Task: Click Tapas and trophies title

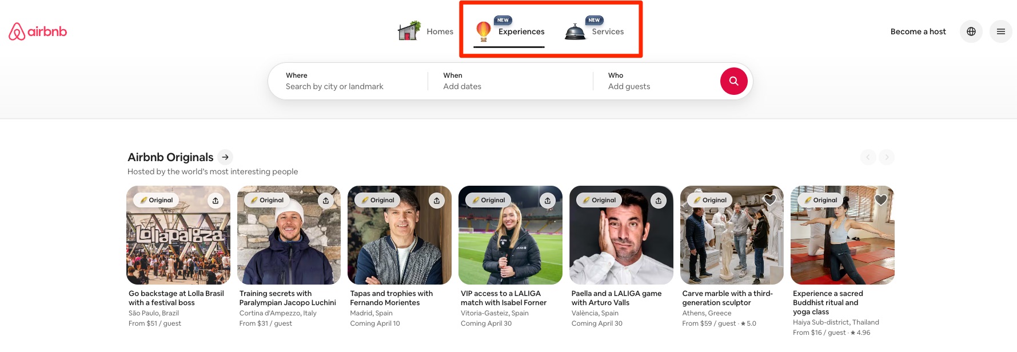Action: pyautogui.click(x=392, y=298)
